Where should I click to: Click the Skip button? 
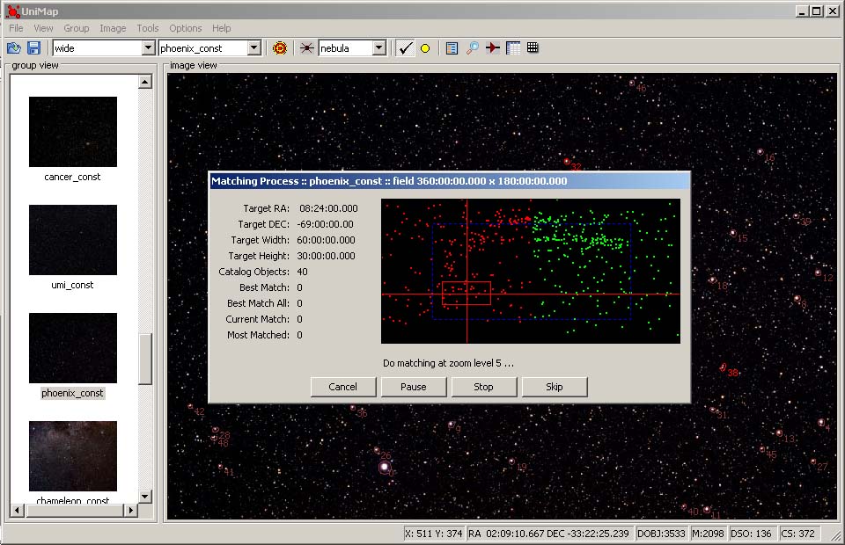point(554,387)
